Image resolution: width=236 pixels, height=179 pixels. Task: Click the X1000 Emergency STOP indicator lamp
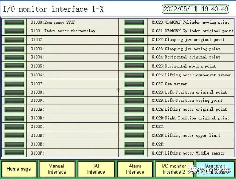14,23
